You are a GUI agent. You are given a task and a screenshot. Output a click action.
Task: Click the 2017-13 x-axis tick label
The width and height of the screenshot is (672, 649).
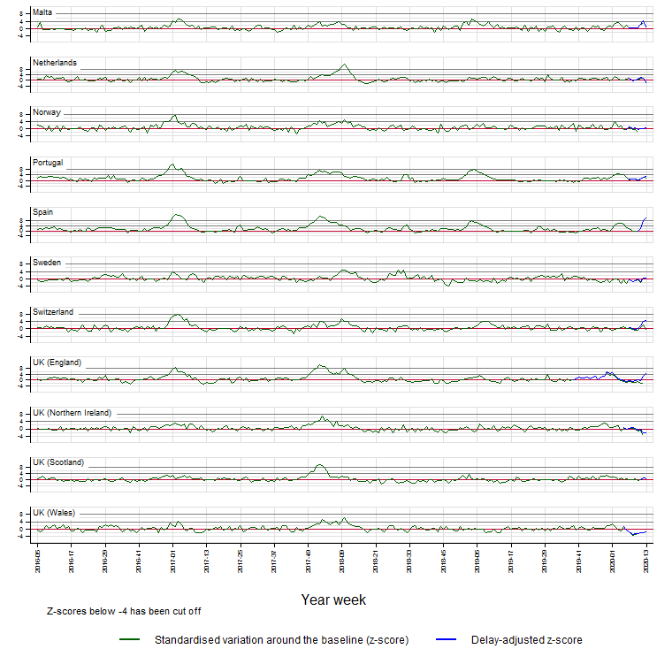click(x=207, y=561)
